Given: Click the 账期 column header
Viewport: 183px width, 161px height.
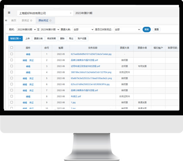Looking at the screenshot, I should pyautogui.click(x=61, y=48).
